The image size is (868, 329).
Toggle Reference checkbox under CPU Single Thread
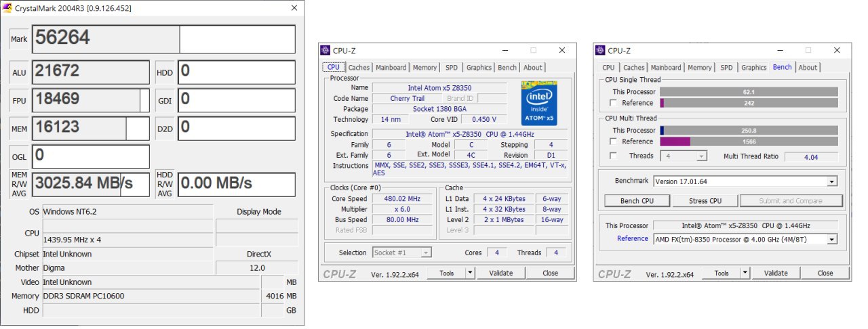click(x=614, y=103)
